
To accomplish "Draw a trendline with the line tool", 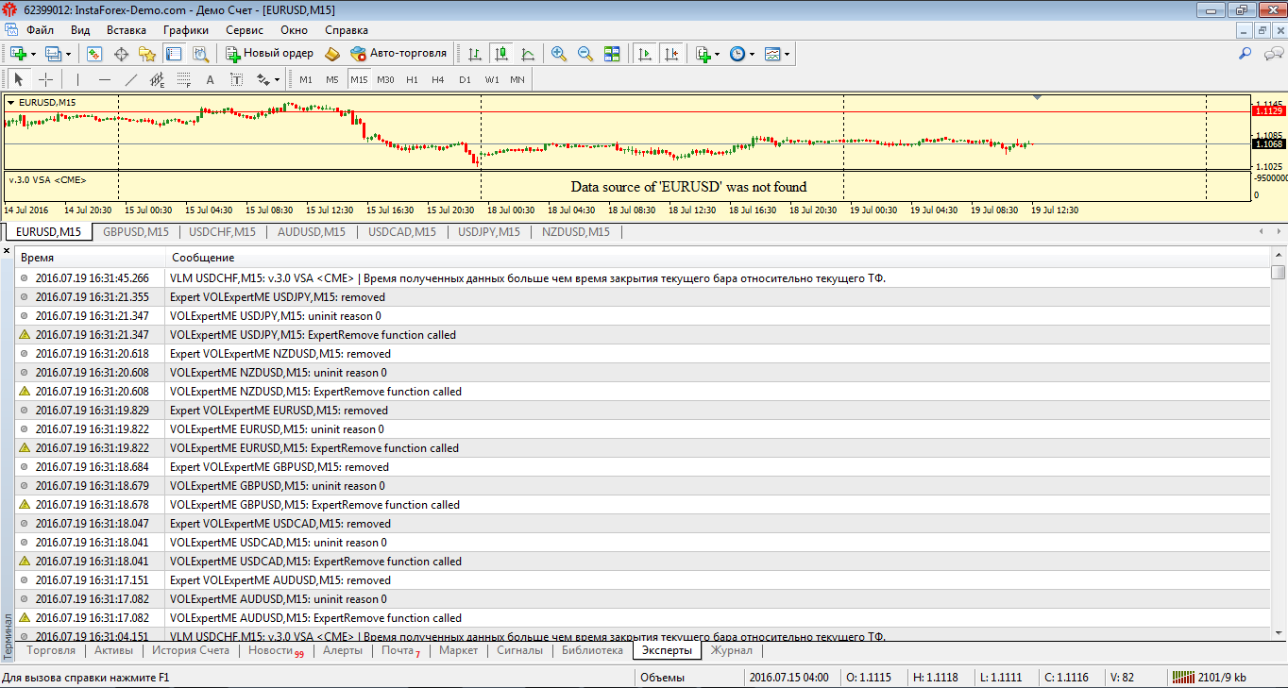I will click(130, 79).
